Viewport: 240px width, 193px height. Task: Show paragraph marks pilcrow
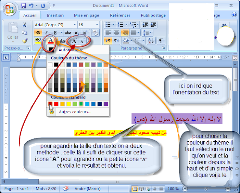point(161,41)
